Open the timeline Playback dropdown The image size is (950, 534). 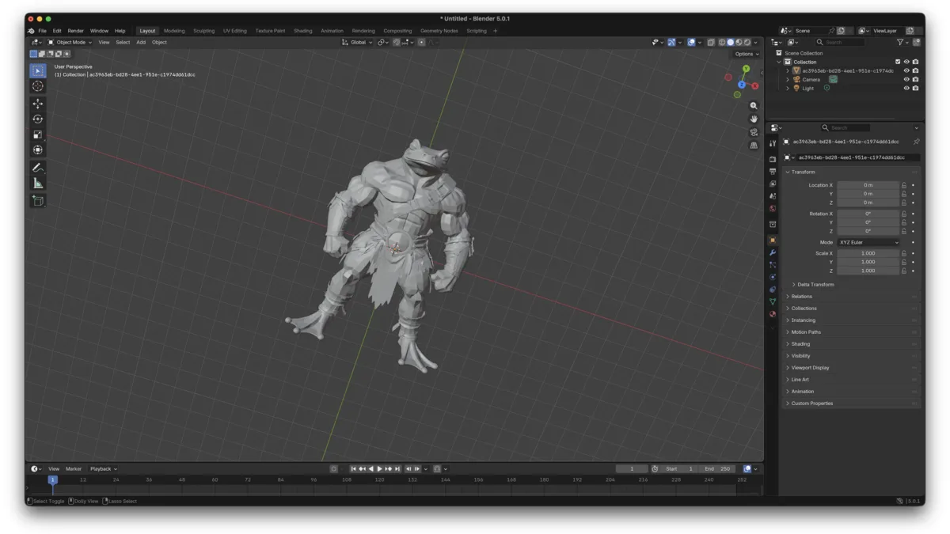103,468
